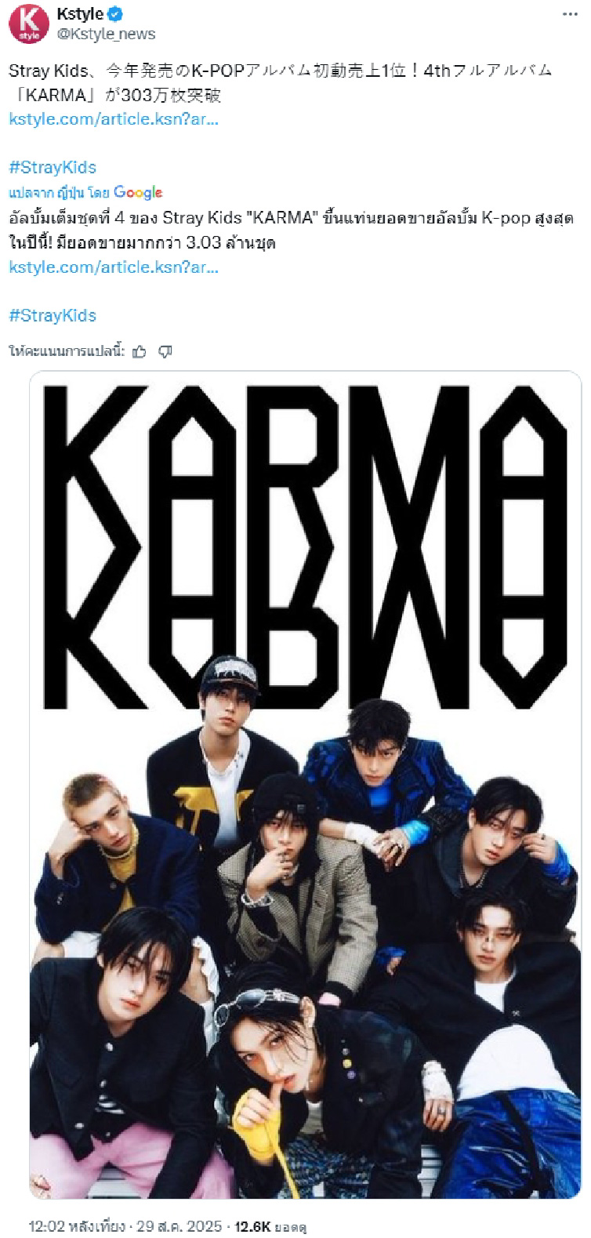
Task: Open the @Kstyle_news handle
Action: [106, 34]
